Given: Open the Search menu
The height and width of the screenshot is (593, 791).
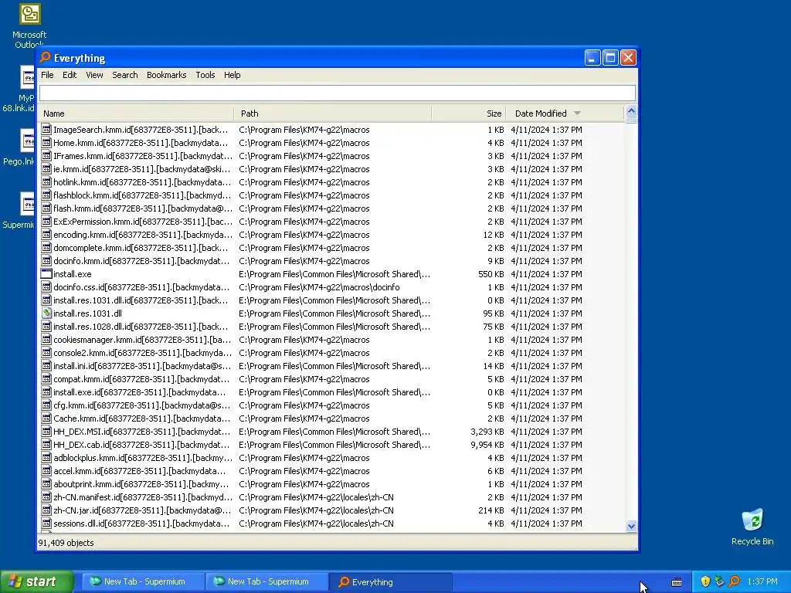Looking at the screenshot, I should 124,75.
